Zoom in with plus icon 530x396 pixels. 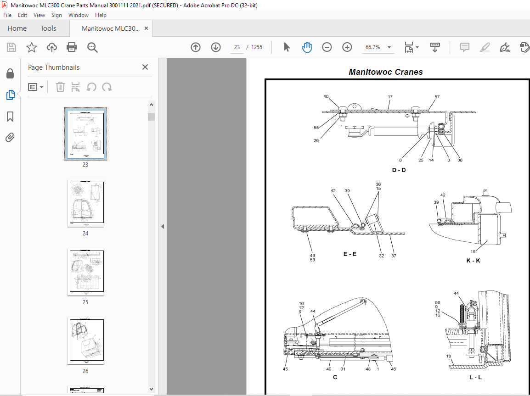click(x=347, y=47)
